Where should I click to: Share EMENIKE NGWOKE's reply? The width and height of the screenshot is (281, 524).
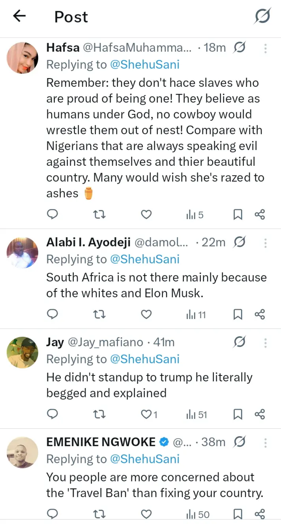coord(259,514)
